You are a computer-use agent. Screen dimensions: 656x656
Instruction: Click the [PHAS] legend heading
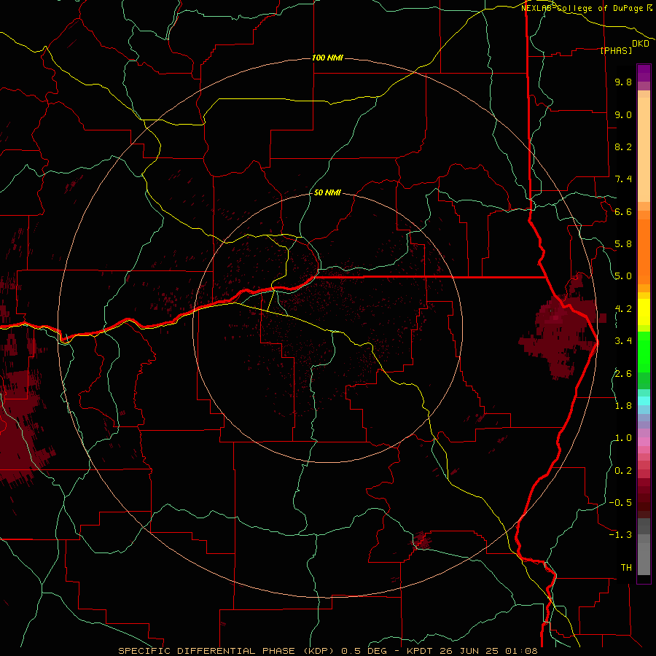click(616, 50)
